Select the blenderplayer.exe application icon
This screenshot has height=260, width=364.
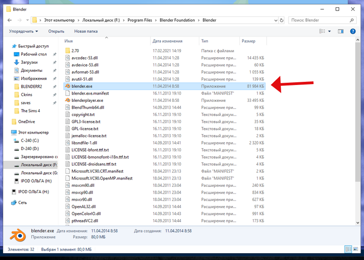tap(67, 100)
